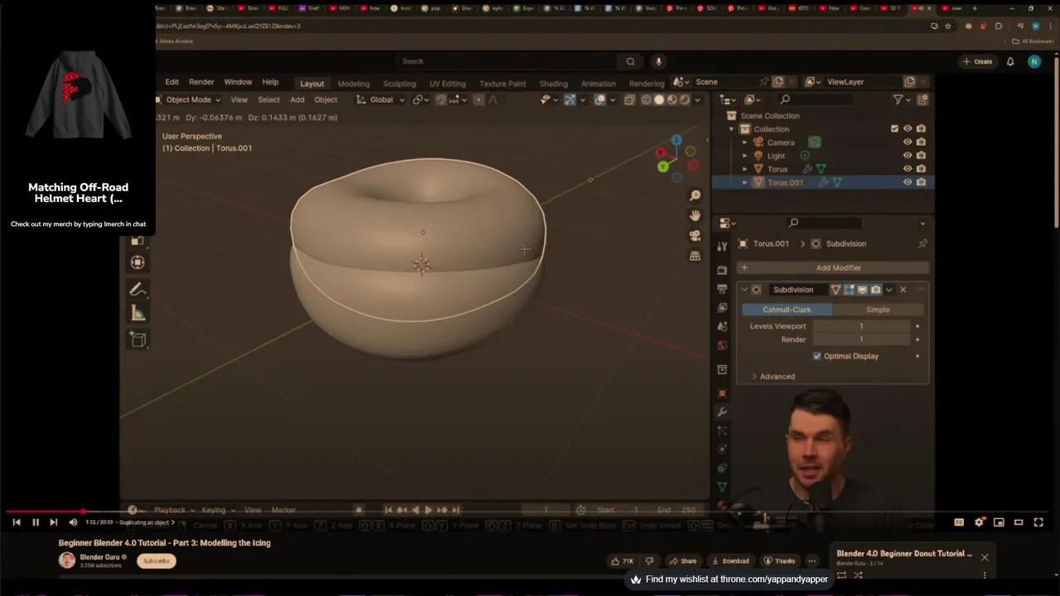Select the Annotate pencil tool

(137, 289)
